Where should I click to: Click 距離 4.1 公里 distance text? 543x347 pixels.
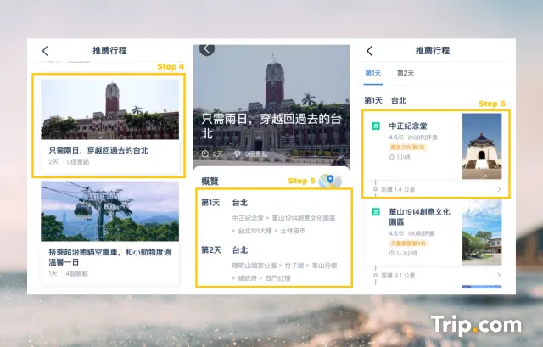click(398, 276)
